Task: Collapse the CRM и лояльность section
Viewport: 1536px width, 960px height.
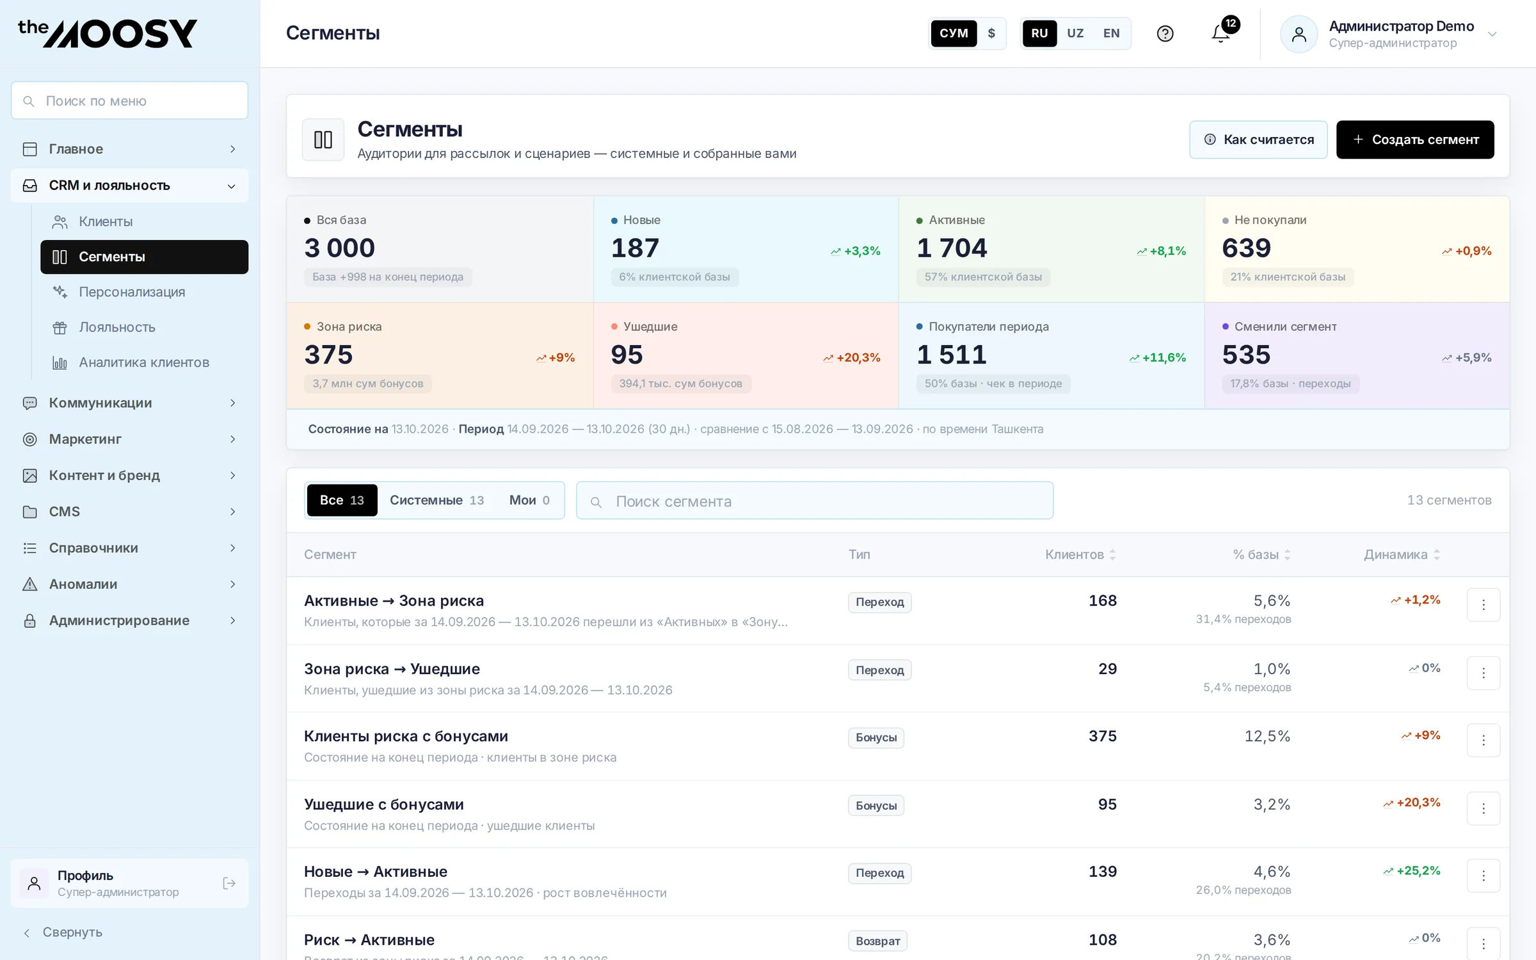Action: 129,186
